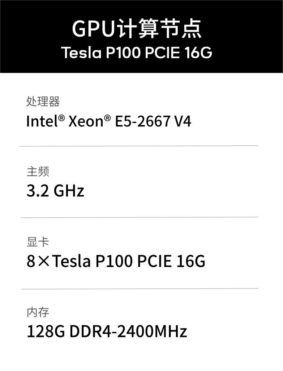Select the 显卡 label
283x371 pixels.
tap(38, 242)
